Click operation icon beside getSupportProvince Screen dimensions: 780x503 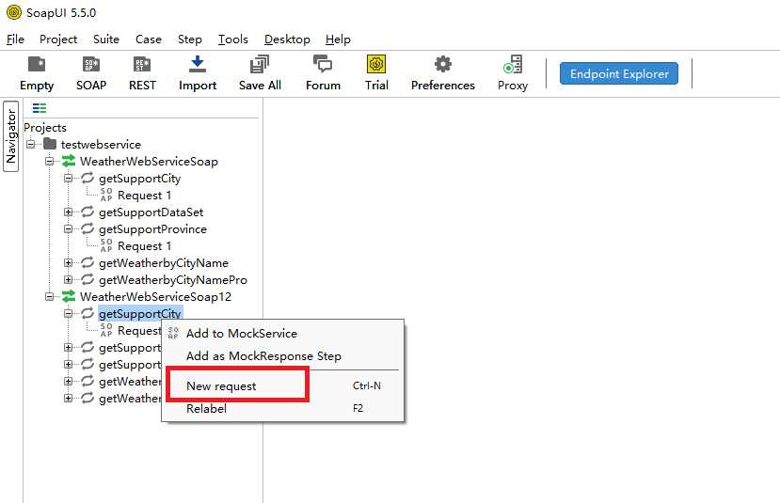[x=88, y=228]
